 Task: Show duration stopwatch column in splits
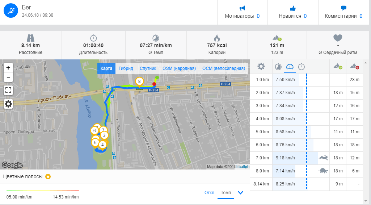[x=301, y=67]
